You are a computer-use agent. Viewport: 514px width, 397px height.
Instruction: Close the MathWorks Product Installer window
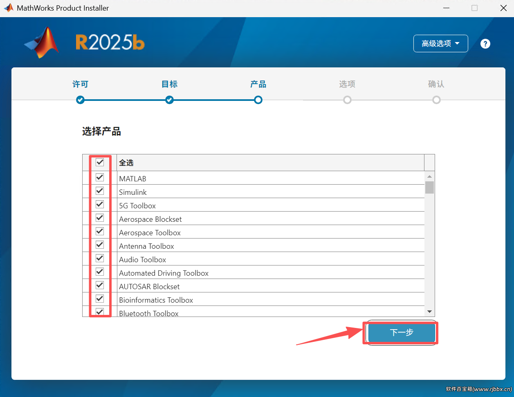tap(504, 8)
